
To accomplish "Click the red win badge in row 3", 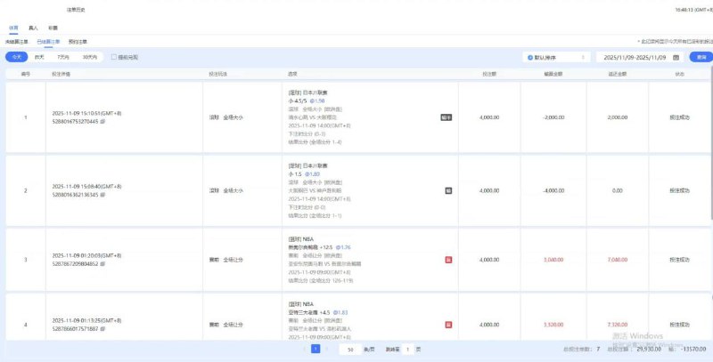I will [447, 260].
